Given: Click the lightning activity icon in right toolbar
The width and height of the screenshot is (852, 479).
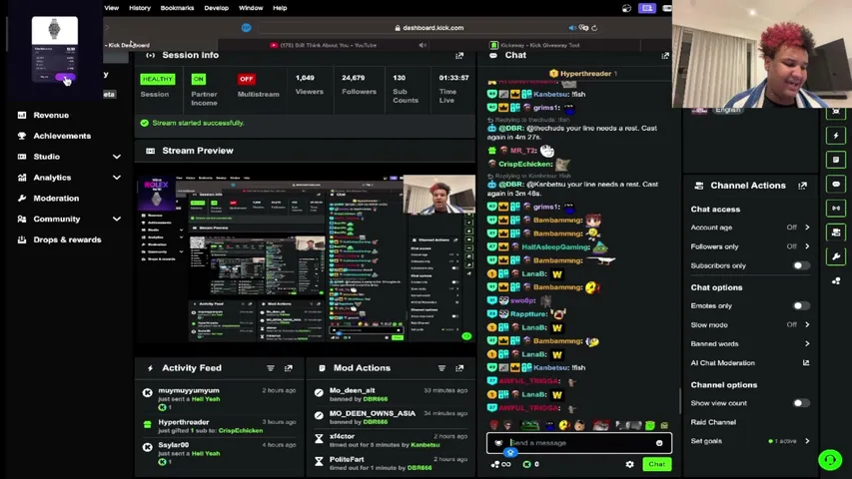Looking at the screenshot, I should point(836,136).
